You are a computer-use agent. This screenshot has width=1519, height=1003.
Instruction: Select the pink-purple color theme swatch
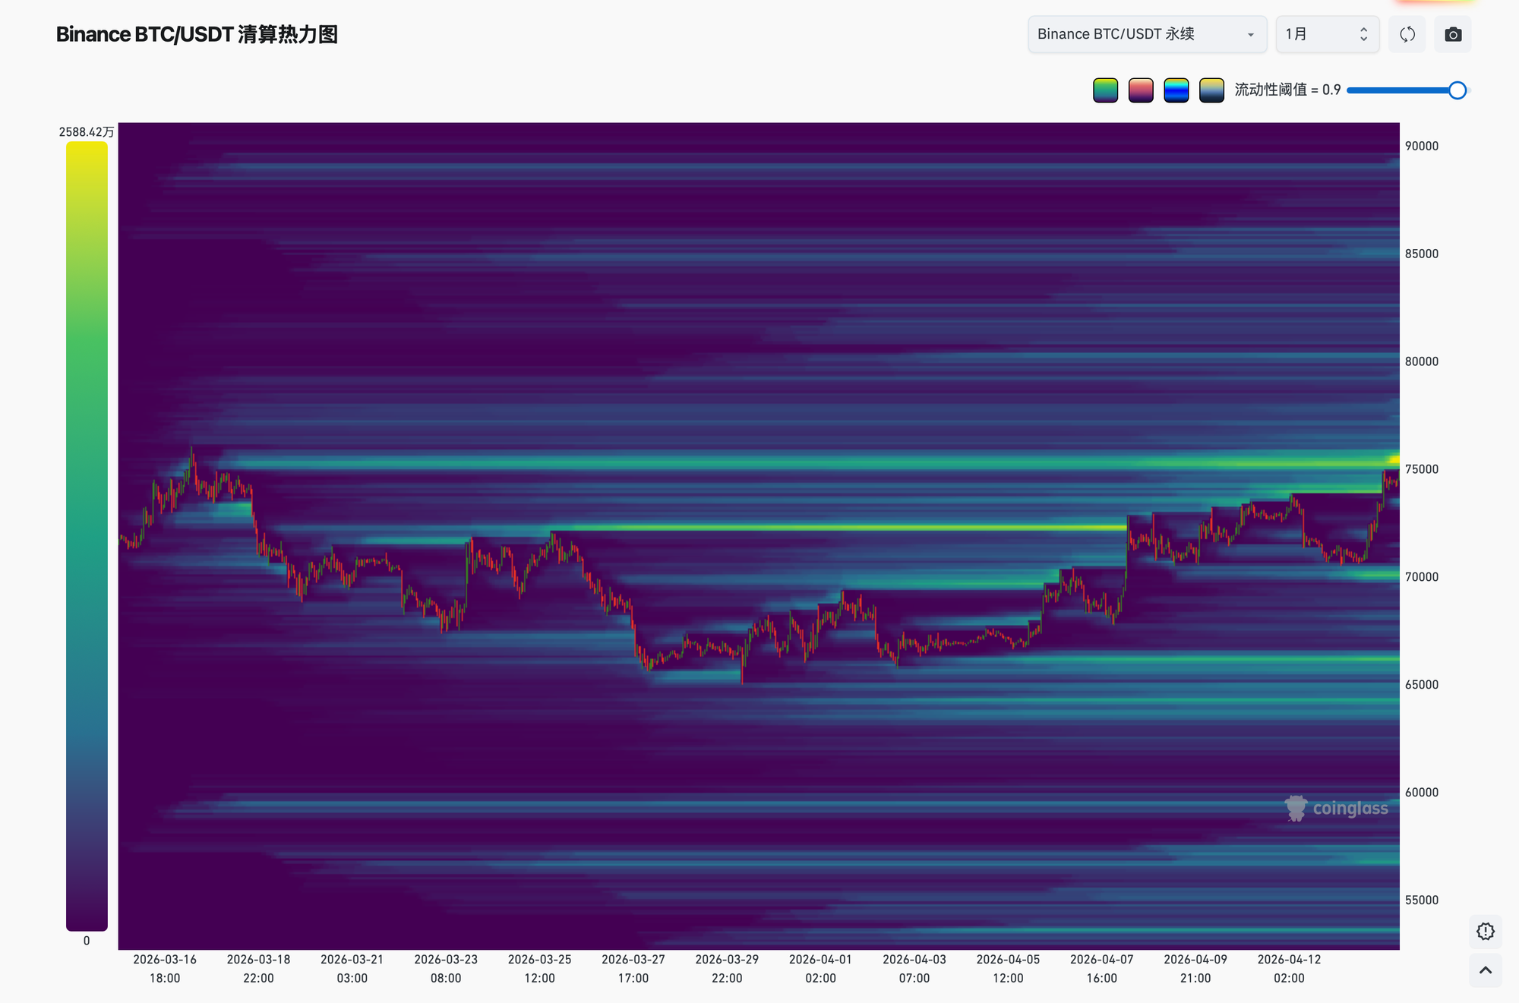point(1141,90)
